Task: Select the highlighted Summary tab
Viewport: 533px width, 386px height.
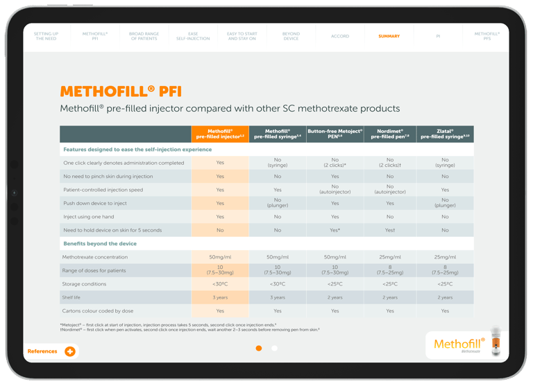Action: tap(389, 36)
